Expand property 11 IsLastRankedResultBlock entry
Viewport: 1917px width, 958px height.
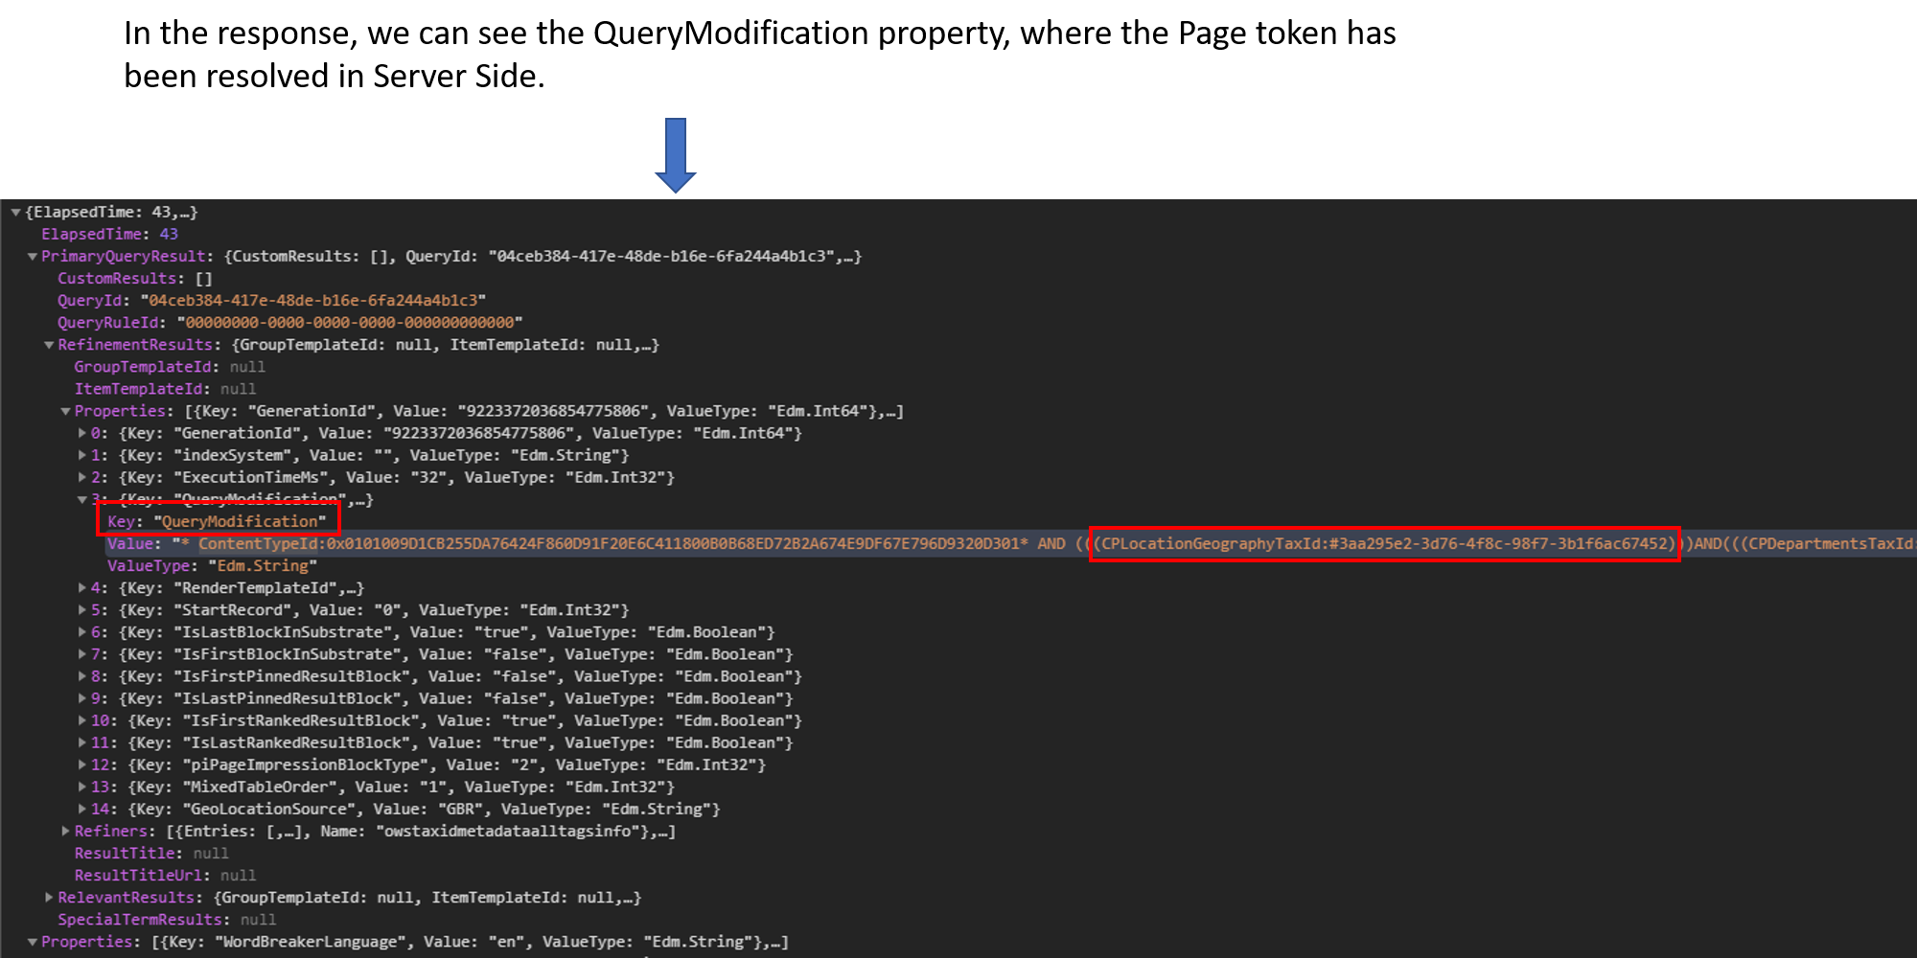coord(82,742)
